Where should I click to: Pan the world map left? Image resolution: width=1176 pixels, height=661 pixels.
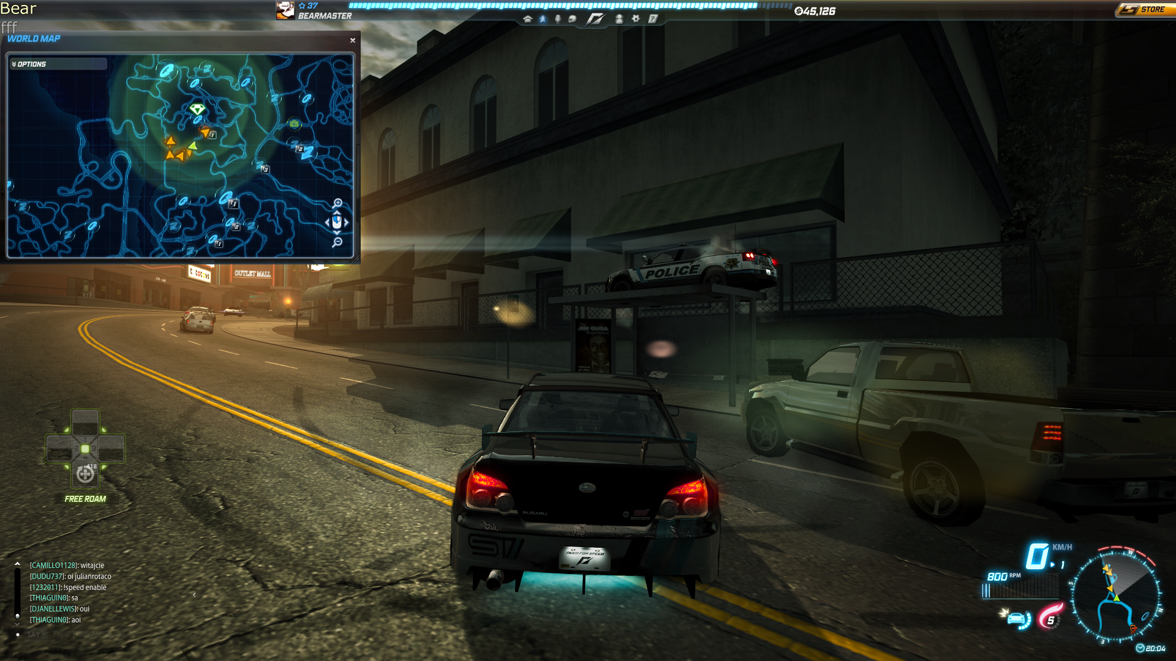click(327, 223)
